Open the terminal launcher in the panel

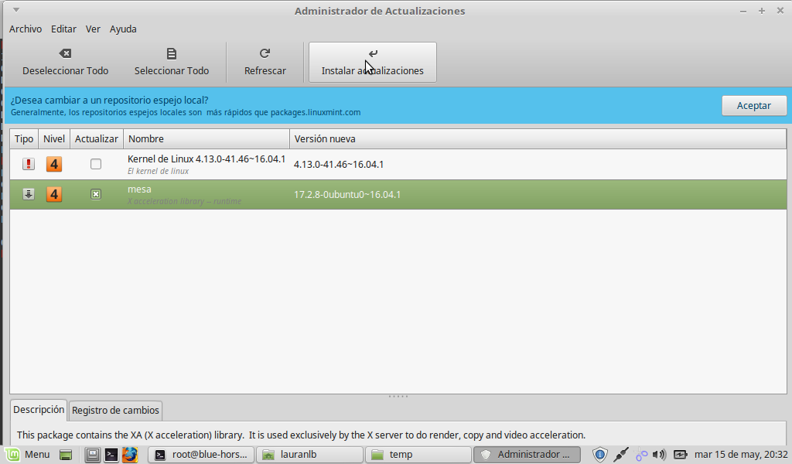click(111, 455)
